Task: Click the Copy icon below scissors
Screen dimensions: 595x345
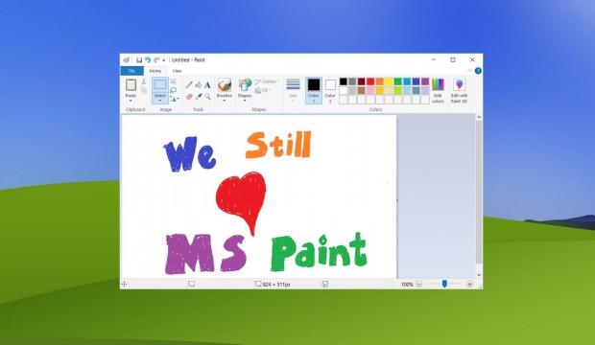Action: pyautogui.click(x=144, y=90)
